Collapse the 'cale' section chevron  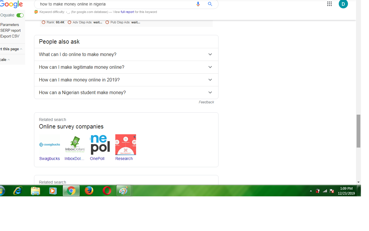pyautogui.click(x=9, y=60)
